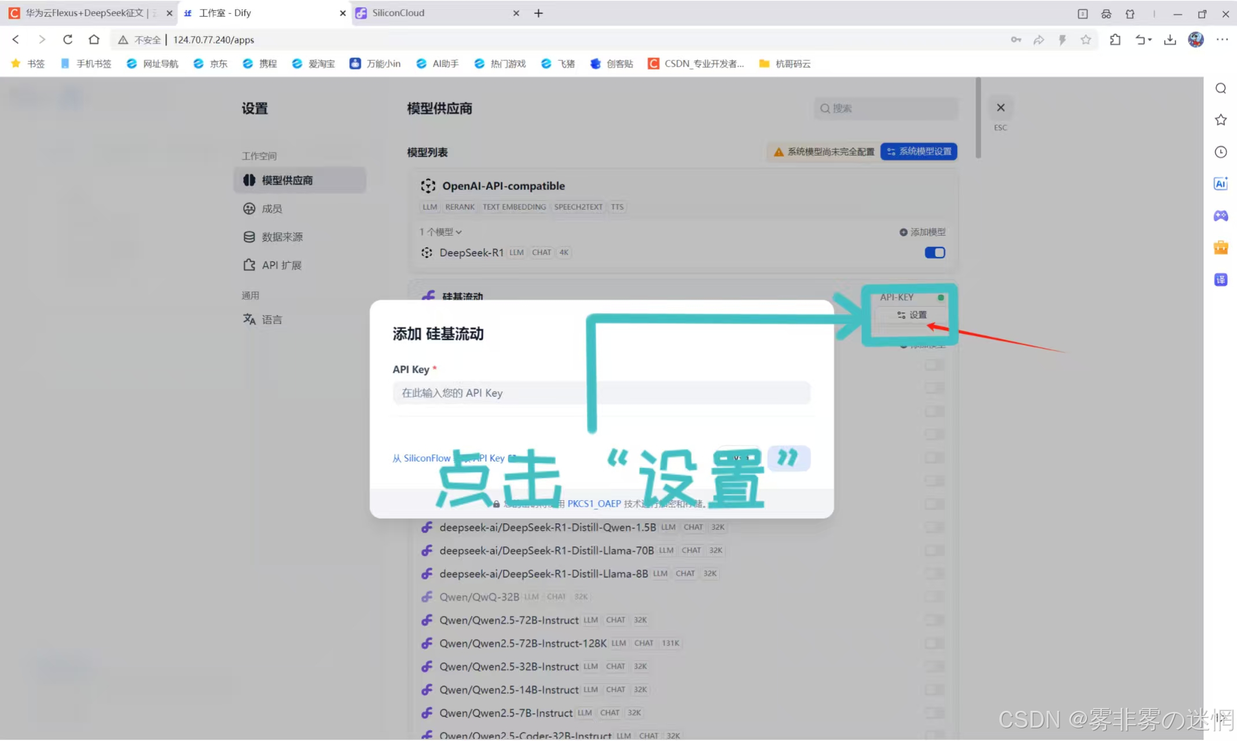This screenshot has width=1237, height=741.
Task: Toggle Qwen2.5-72B-Instruct model switch
Action: point(934,620)
